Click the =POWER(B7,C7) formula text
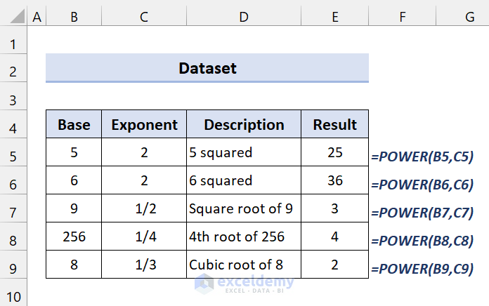 [x=422, y=213]
